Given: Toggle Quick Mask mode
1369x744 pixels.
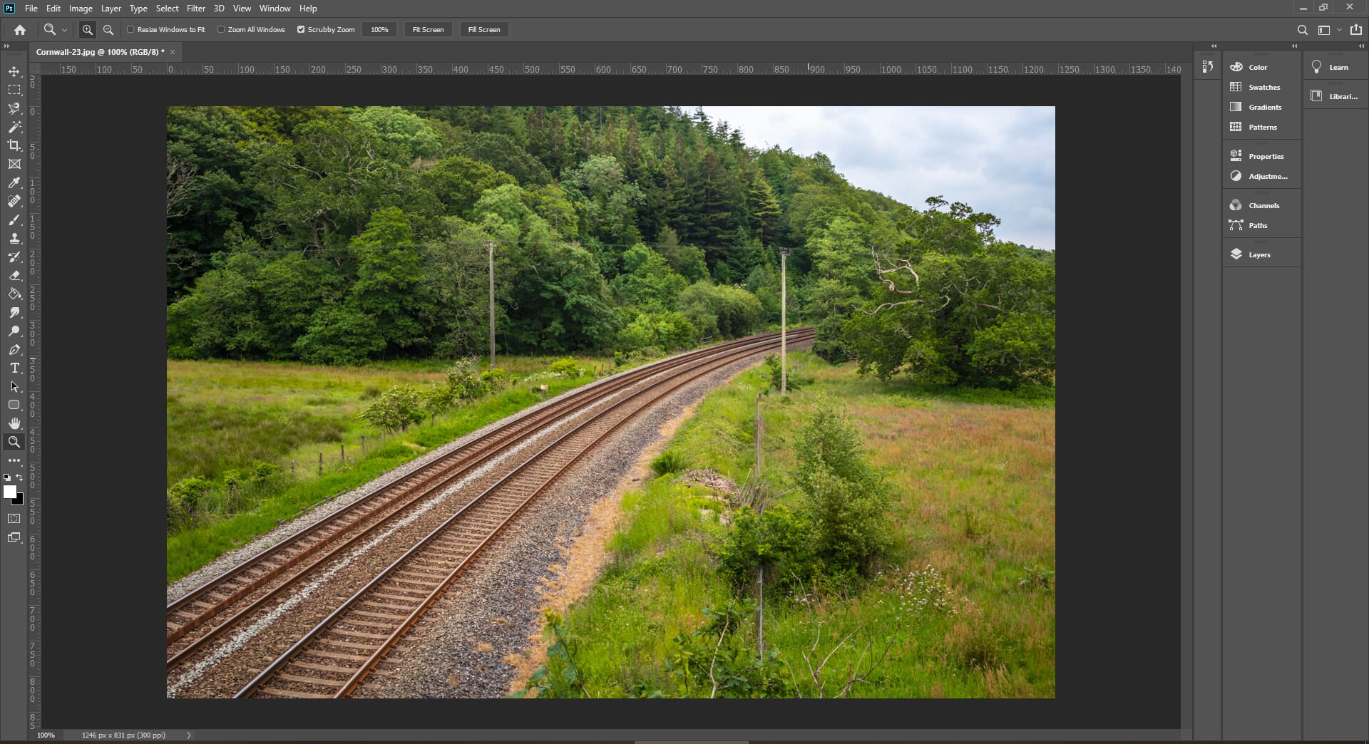Looking at the screenshot, I should [14, 519].
